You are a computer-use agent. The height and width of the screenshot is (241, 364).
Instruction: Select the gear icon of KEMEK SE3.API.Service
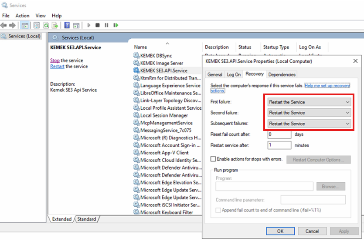coord(136,70)
